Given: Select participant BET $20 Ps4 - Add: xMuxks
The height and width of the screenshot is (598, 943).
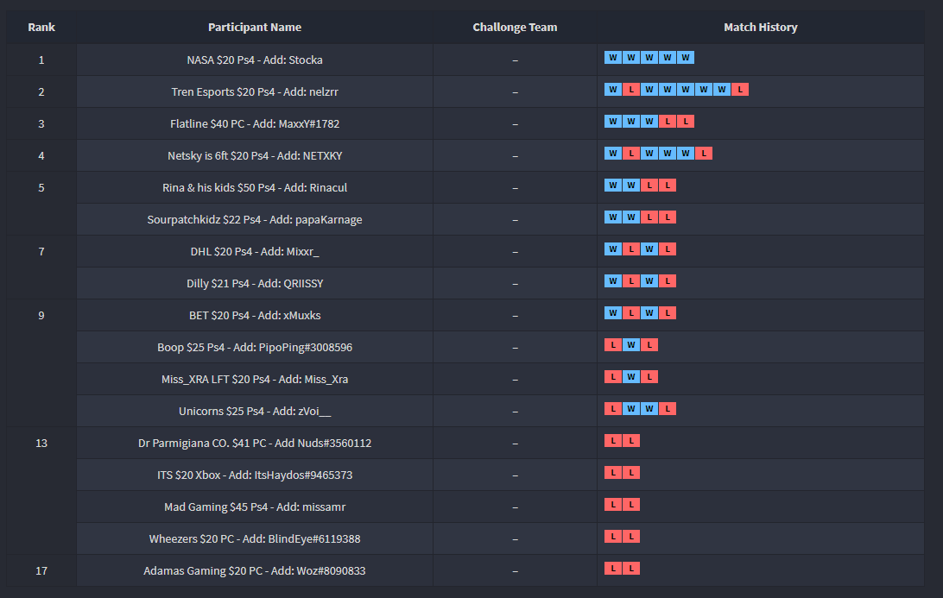Looking at the screenshot, I should click(x=255, y=314).
